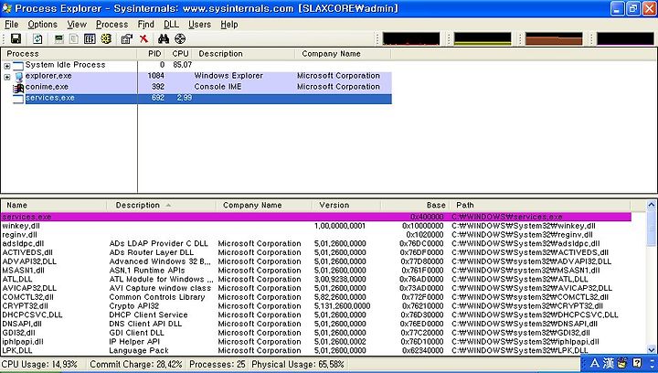Click the language bar 'A' input mode icon
Image resolution: width=658 pixels, height=373 pixels.
coord(595,363)
